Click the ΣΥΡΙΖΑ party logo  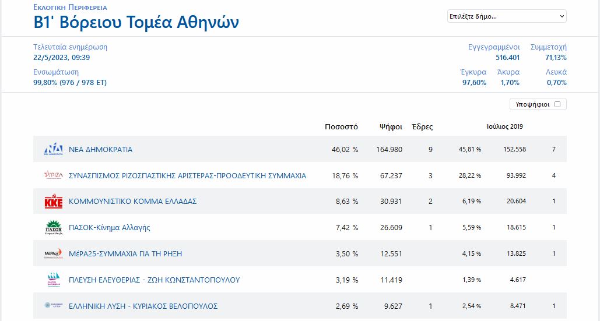(53, 175)
